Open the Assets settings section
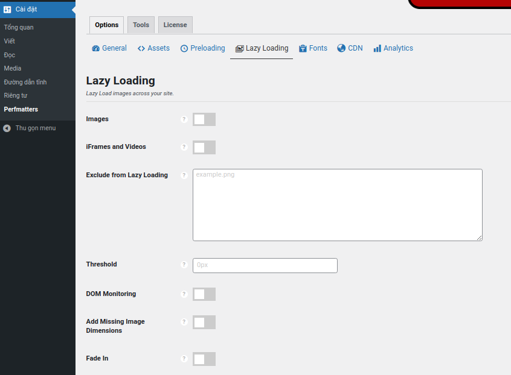 (153, 48)
